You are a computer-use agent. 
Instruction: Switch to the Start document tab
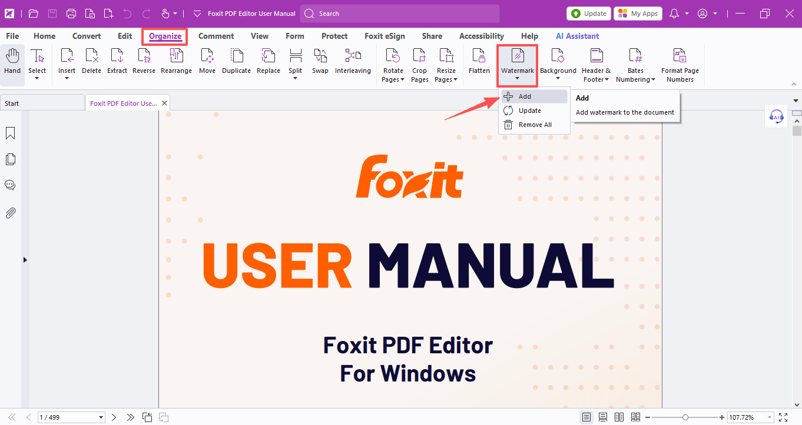(x=42, y=103)
